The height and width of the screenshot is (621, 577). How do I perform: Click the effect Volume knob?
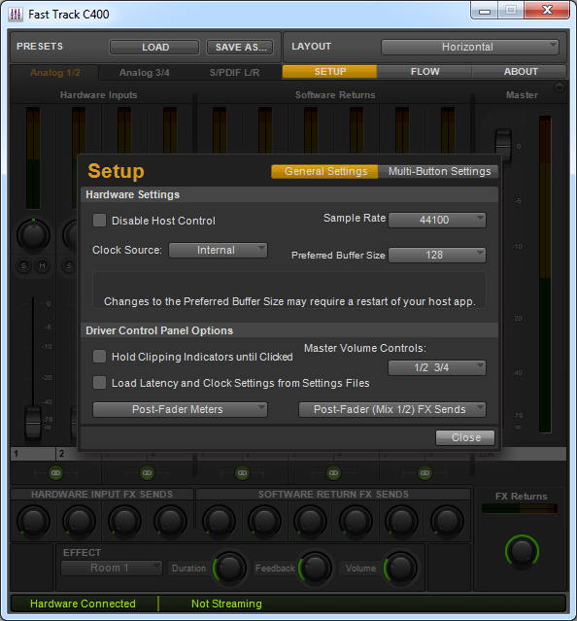400,568
